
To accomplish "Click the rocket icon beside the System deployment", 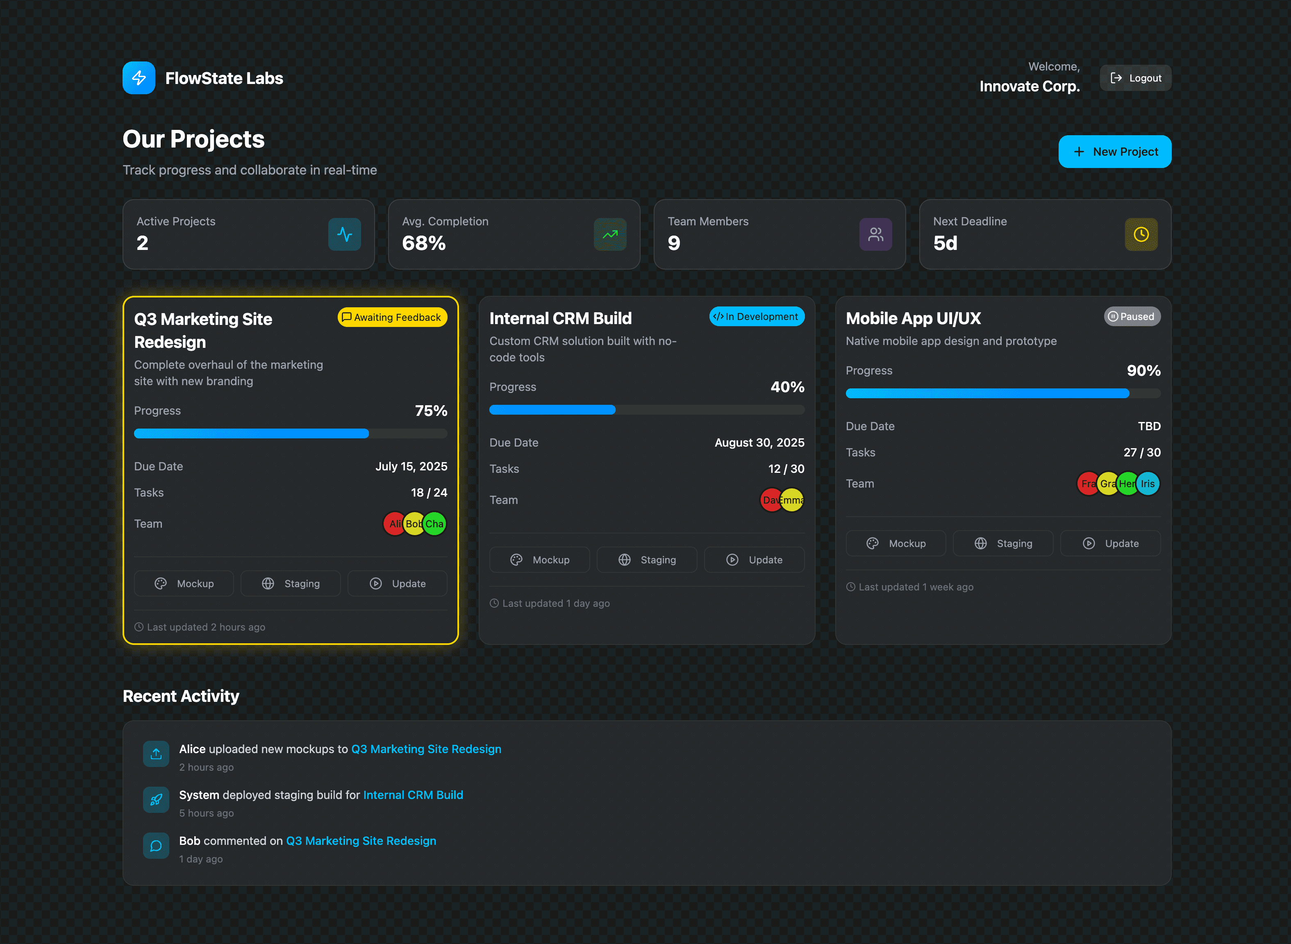I will (x=156, y=800).
